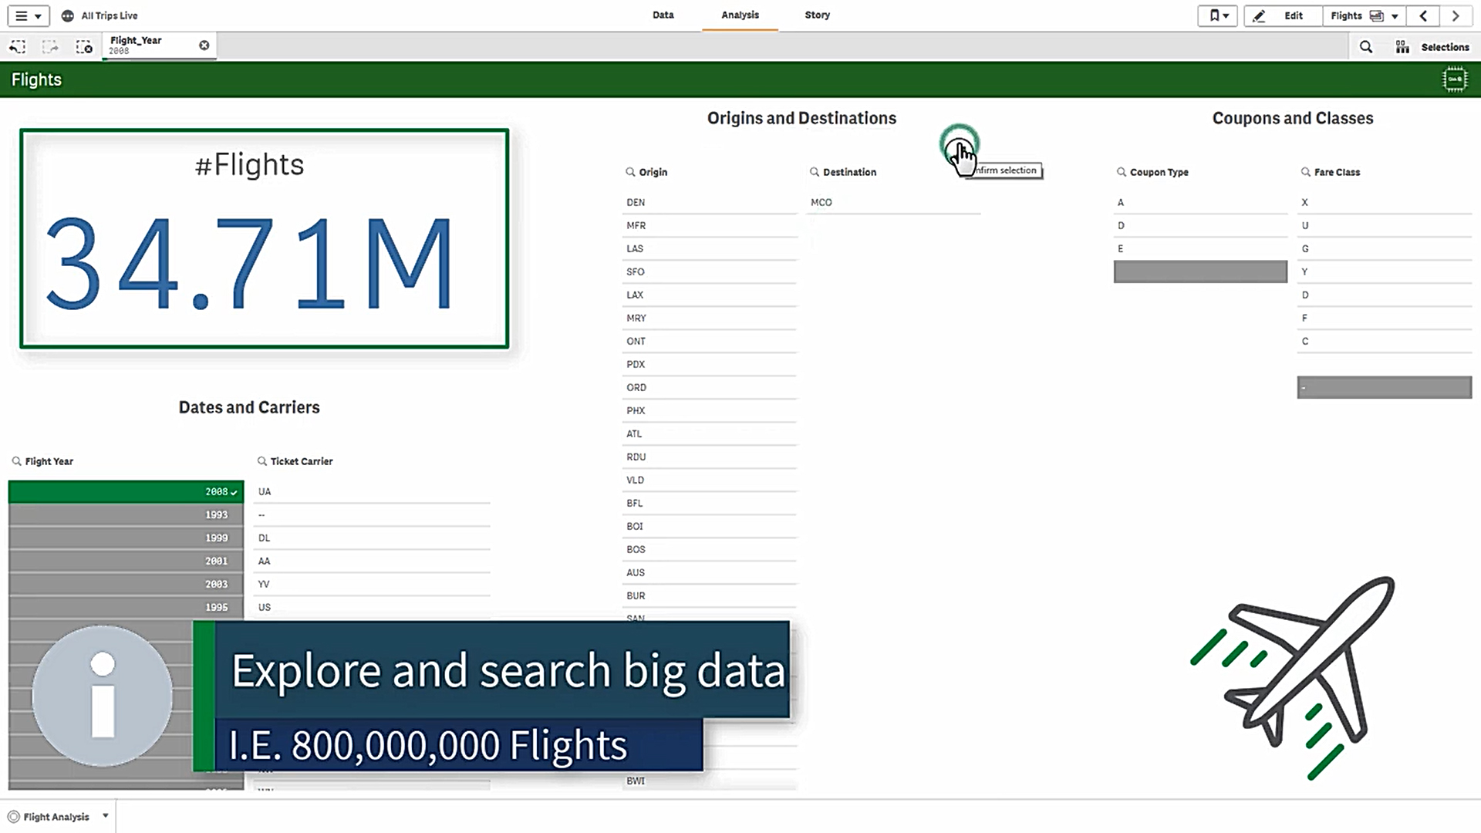Screen dimensions: 1481x833
Task: Select Fare Class Y
Action: (1385, 271)
